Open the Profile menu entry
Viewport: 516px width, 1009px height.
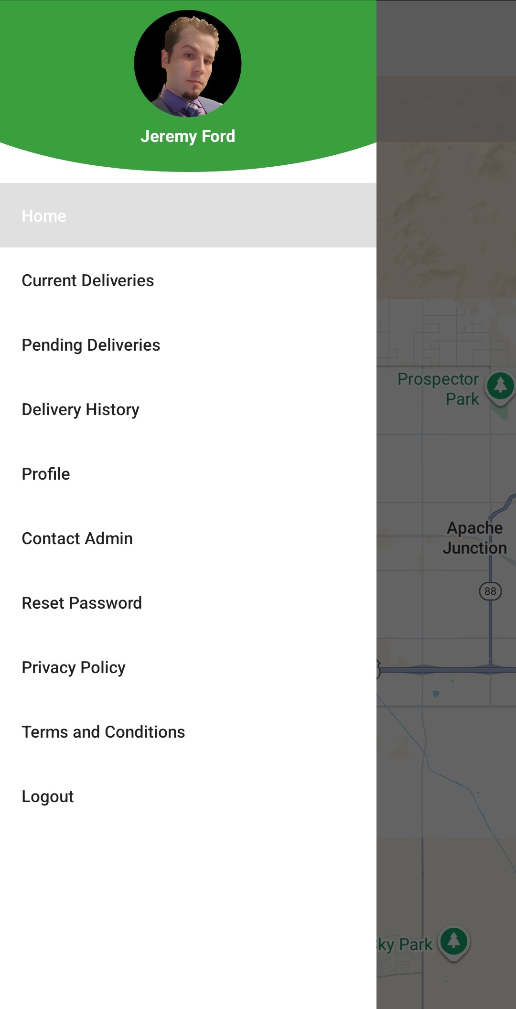[45, 474]
